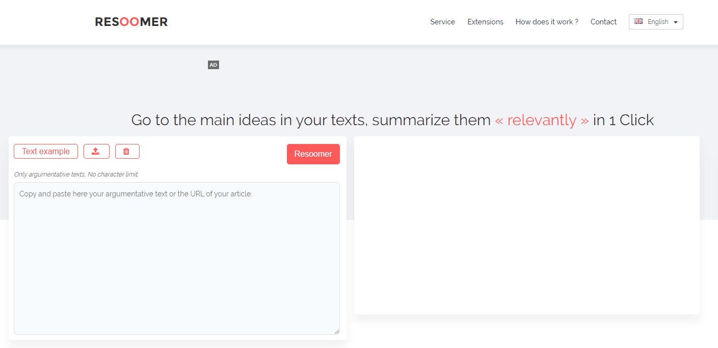The image size is (718, 348).
Task: Open the Contact menu item
Action: pos(603,22)
